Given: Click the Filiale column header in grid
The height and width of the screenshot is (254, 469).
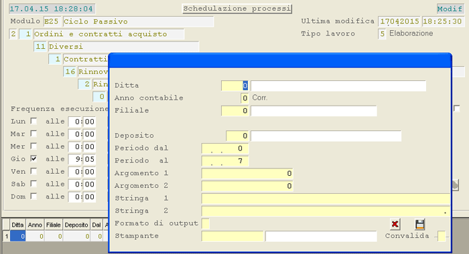Looking at the screenshot, I should [x=53, y=225].
